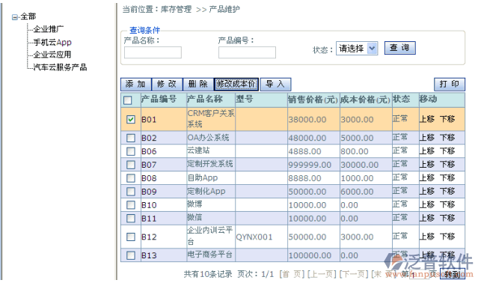Click the 打印 print button
Viewport: 481px width, 286px height.
point(450,84)
